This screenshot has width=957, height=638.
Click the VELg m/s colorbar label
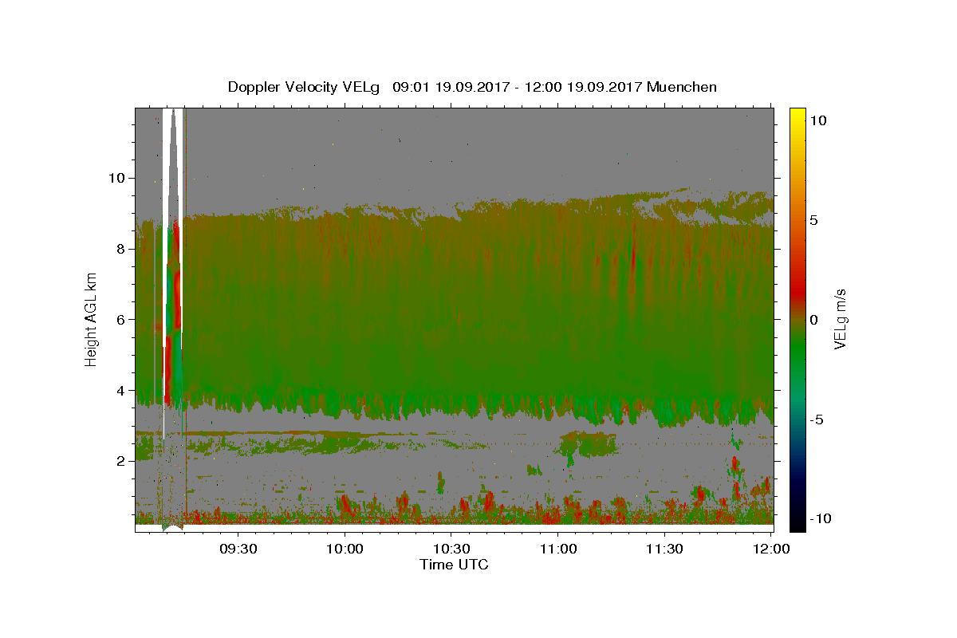[840, 319]
